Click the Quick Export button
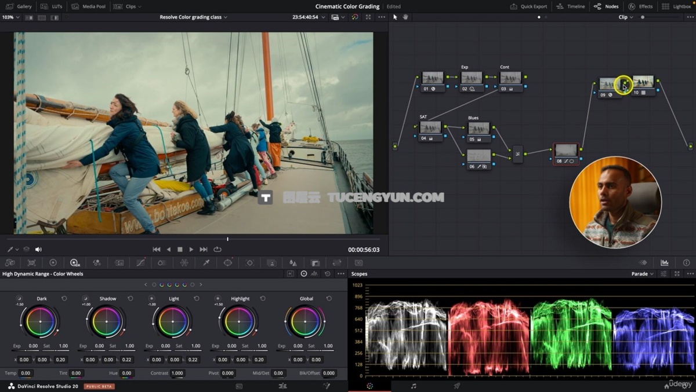The image size is (696, 392). (528, 6)
